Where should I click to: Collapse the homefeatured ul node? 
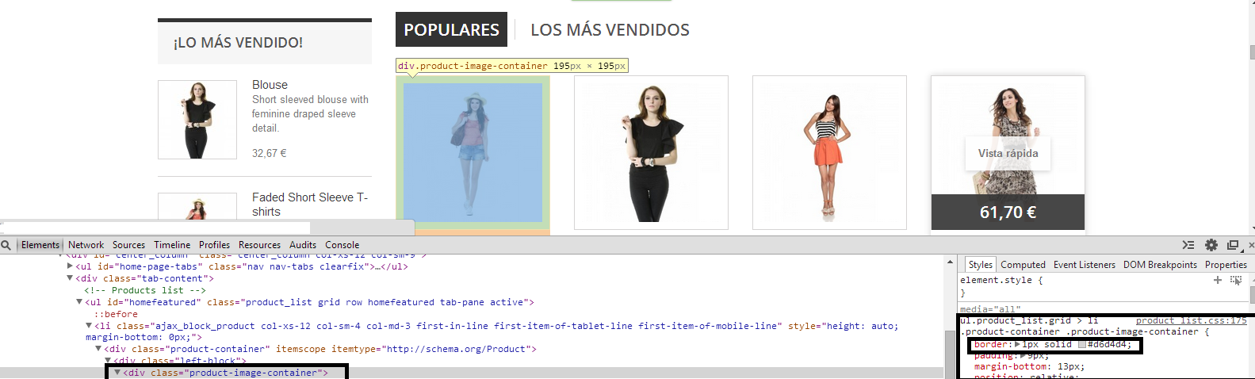point(80,302)
